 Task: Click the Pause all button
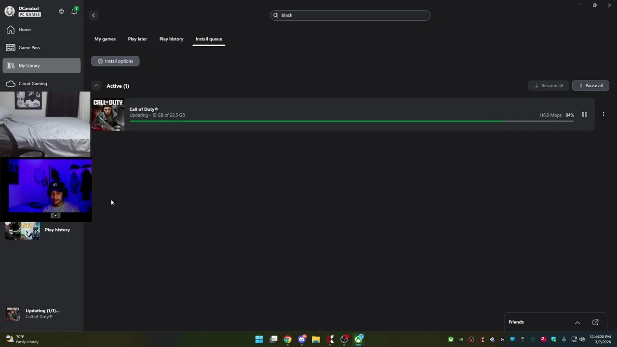tap(590, 85)
